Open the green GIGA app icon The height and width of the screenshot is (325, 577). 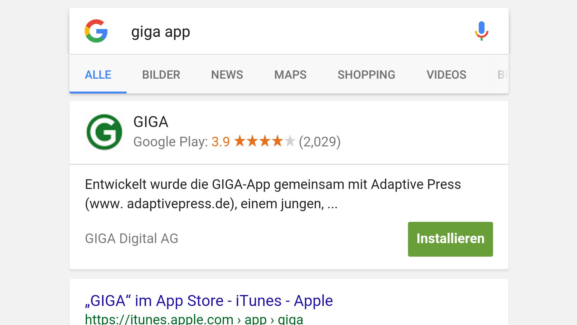click(x=104, y=132)
